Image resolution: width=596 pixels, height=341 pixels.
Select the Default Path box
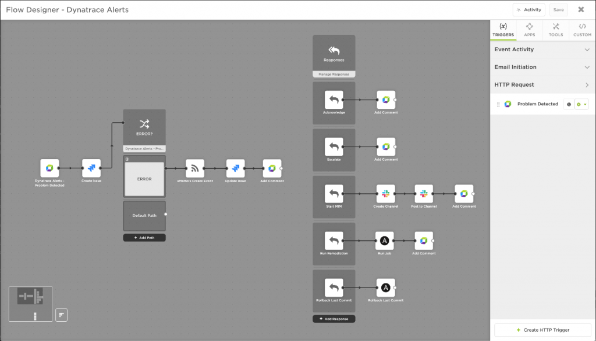[144, 215]
